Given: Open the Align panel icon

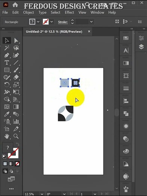Looking at the screenshot, I should click(x=126, y=101).
